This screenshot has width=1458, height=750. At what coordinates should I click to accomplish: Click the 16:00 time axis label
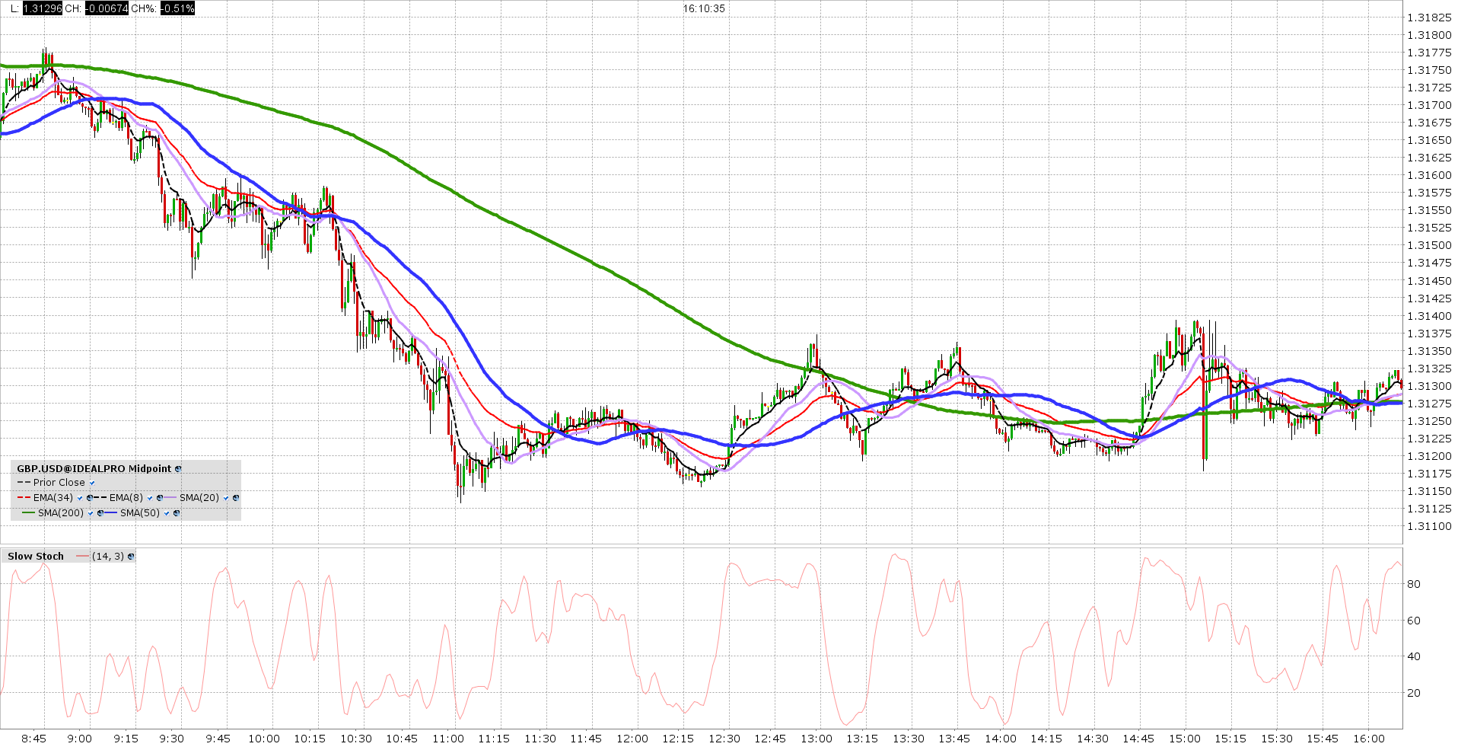tap(1368, 739)
